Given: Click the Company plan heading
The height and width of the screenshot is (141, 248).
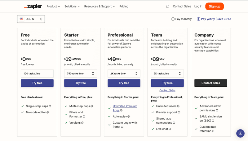Looking at the screenshot, I should pos(204,35).
